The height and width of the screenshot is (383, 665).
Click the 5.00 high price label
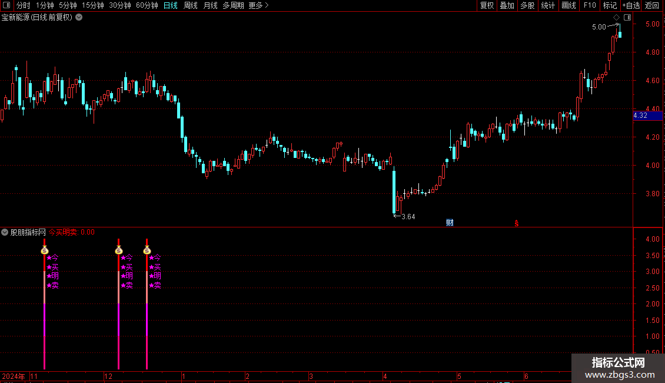(x=599, y=27)
